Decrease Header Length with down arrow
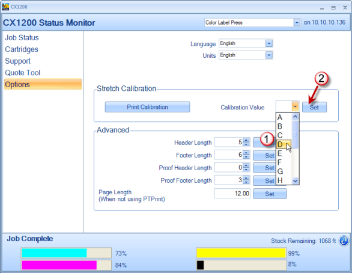Viewport: 352px width, 273px height. pos(246,144)
